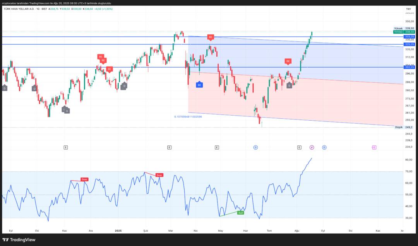
Task: Click the THYAO 338,50 current price tag
Action: 404,32
